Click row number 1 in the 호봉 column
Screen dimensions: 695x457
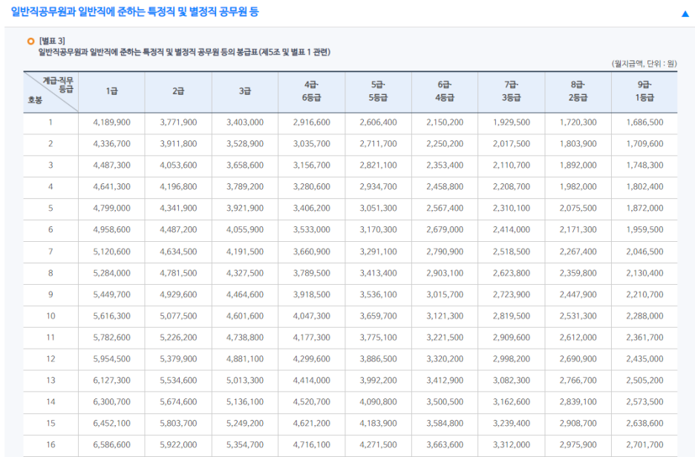(50, 122)
